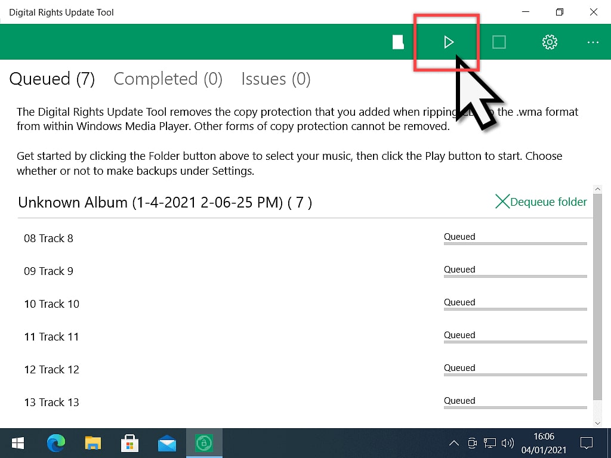Open the Mail app in the taskbar
Viewport: 611px width, 458px height.
(x=167, y=442)
